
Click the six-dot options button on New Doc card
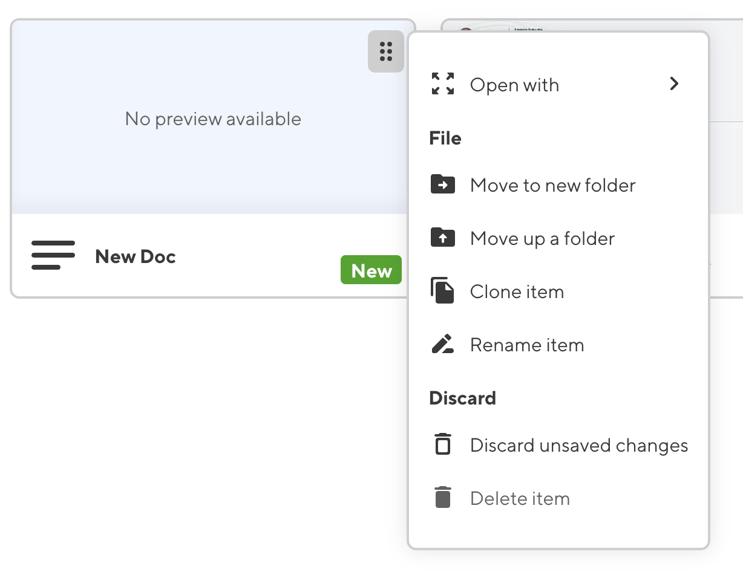(386, 51)
